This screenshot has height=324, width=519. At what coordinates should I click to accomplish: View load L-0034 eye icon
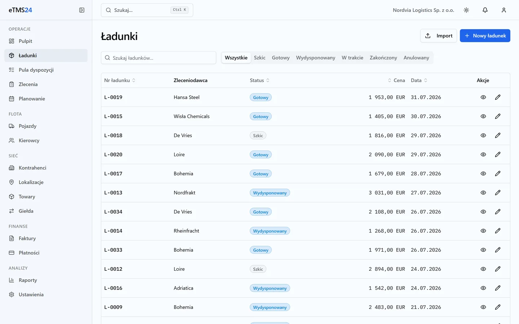pos(483,212)
